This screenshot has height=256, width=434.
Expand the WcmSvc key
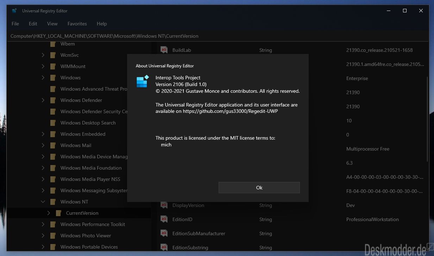click(43, 55)
